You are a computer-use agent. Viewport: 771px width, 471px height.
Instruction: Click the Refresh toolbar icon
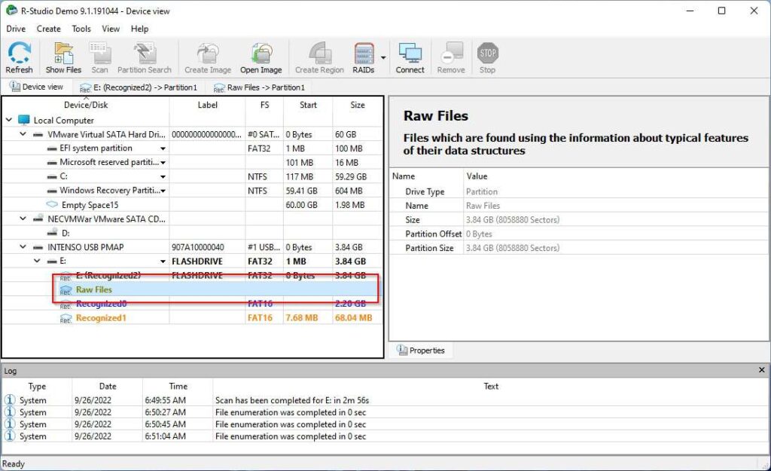(19, 56)
